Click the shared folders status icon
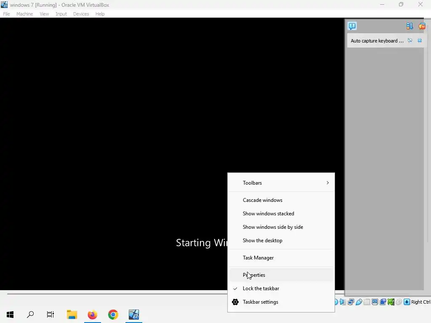The height and width of the screenshot is (323, 431). pos(367,302)
